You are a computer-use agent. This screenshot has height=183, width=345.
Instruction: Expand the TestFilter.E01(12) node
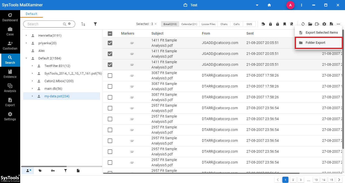click(32, 66)
